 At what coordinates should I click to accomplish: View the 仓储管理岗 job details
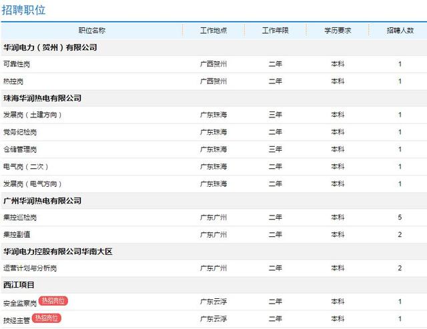20,149
